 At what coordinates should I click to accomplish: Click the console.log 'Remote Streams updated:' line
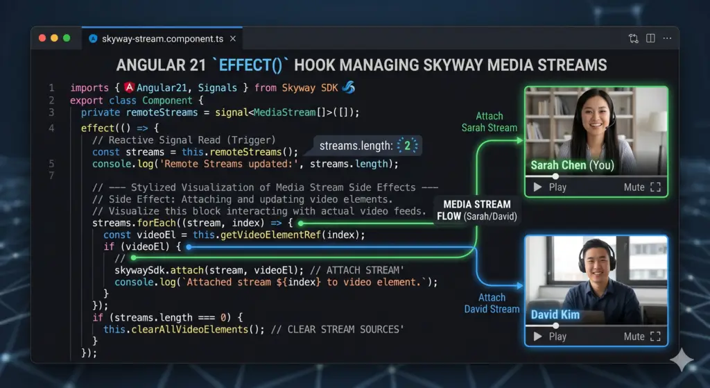[245, 164]
